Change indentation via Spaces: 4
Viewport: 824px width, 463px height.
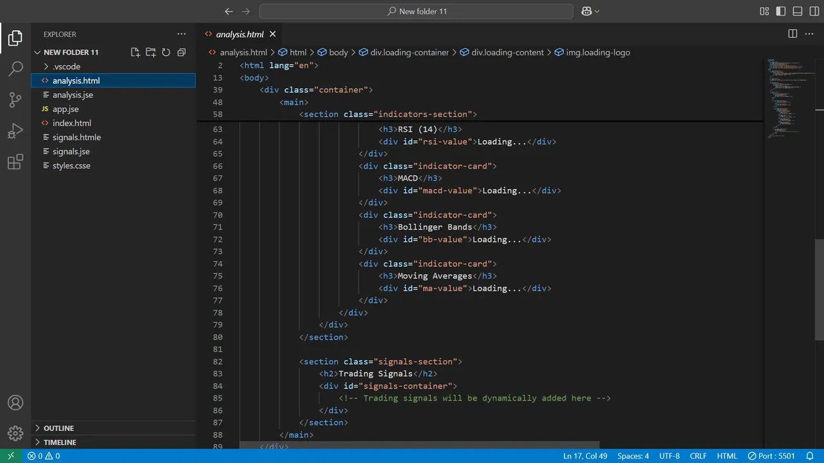pos(633,456)
